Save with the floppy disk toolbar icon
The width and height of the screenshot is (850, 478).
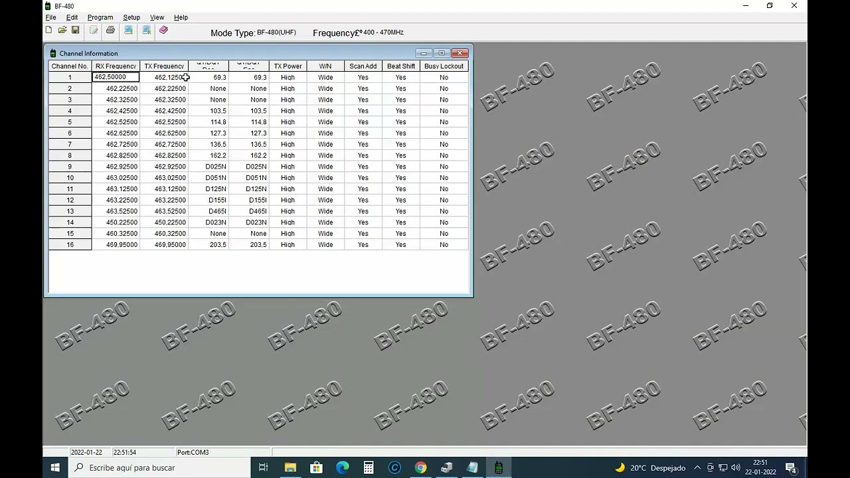point(75,30)
